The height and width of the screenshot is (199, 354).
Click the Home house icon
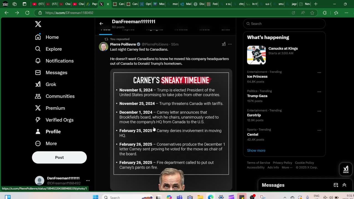pos(38,37)
